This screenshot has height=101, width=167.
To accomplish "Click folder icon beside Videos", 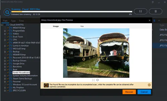I will (11, 34).
